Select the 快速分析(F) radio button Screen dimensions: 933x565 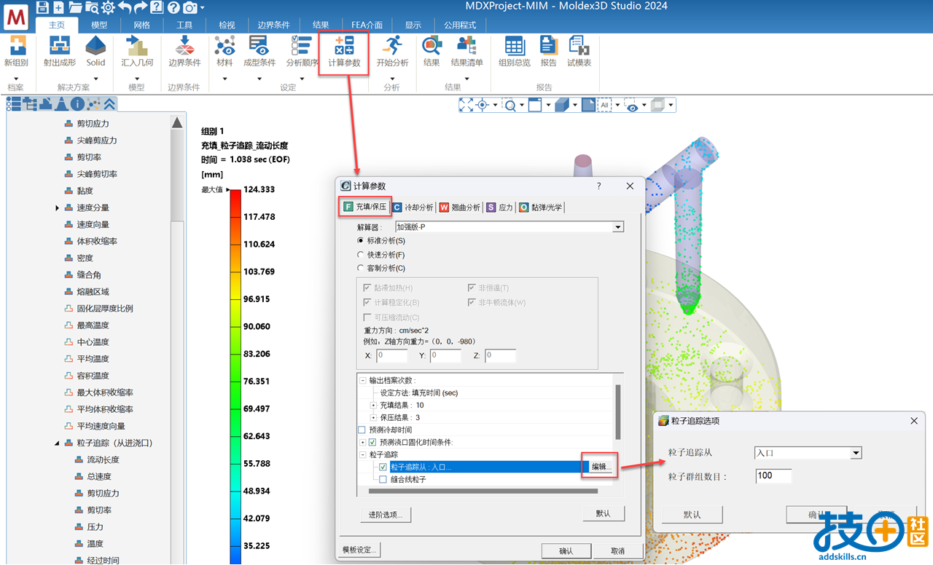click(361, 255)
